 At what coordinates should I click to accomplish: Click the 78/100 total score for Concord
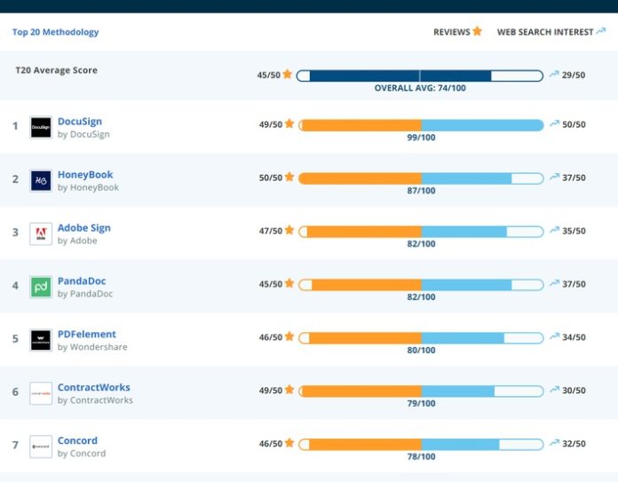pos(422,457)
